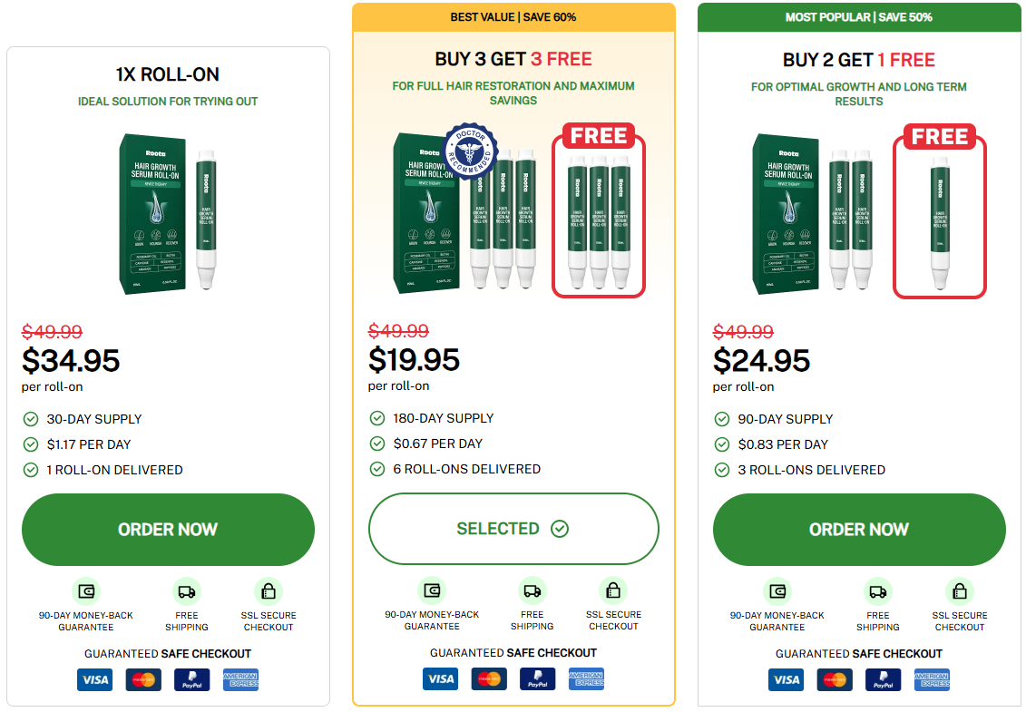Image resolution: width=1026 pixels, height=712 pixels.
Task: Expand the BUY 3 GET 3 FREE heading
Action: pyautogui.click(x=513, y=58)
